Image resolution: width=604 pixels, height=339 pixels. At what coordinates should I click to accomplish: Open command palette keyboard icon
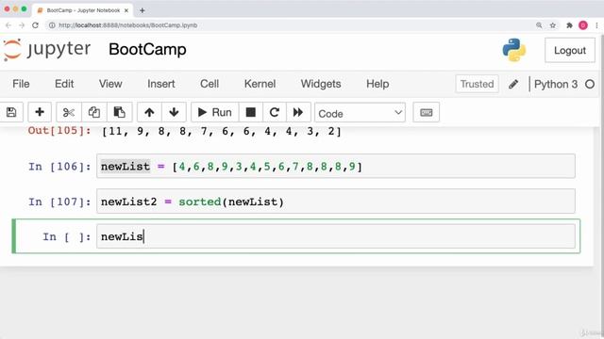pos(426,112)
